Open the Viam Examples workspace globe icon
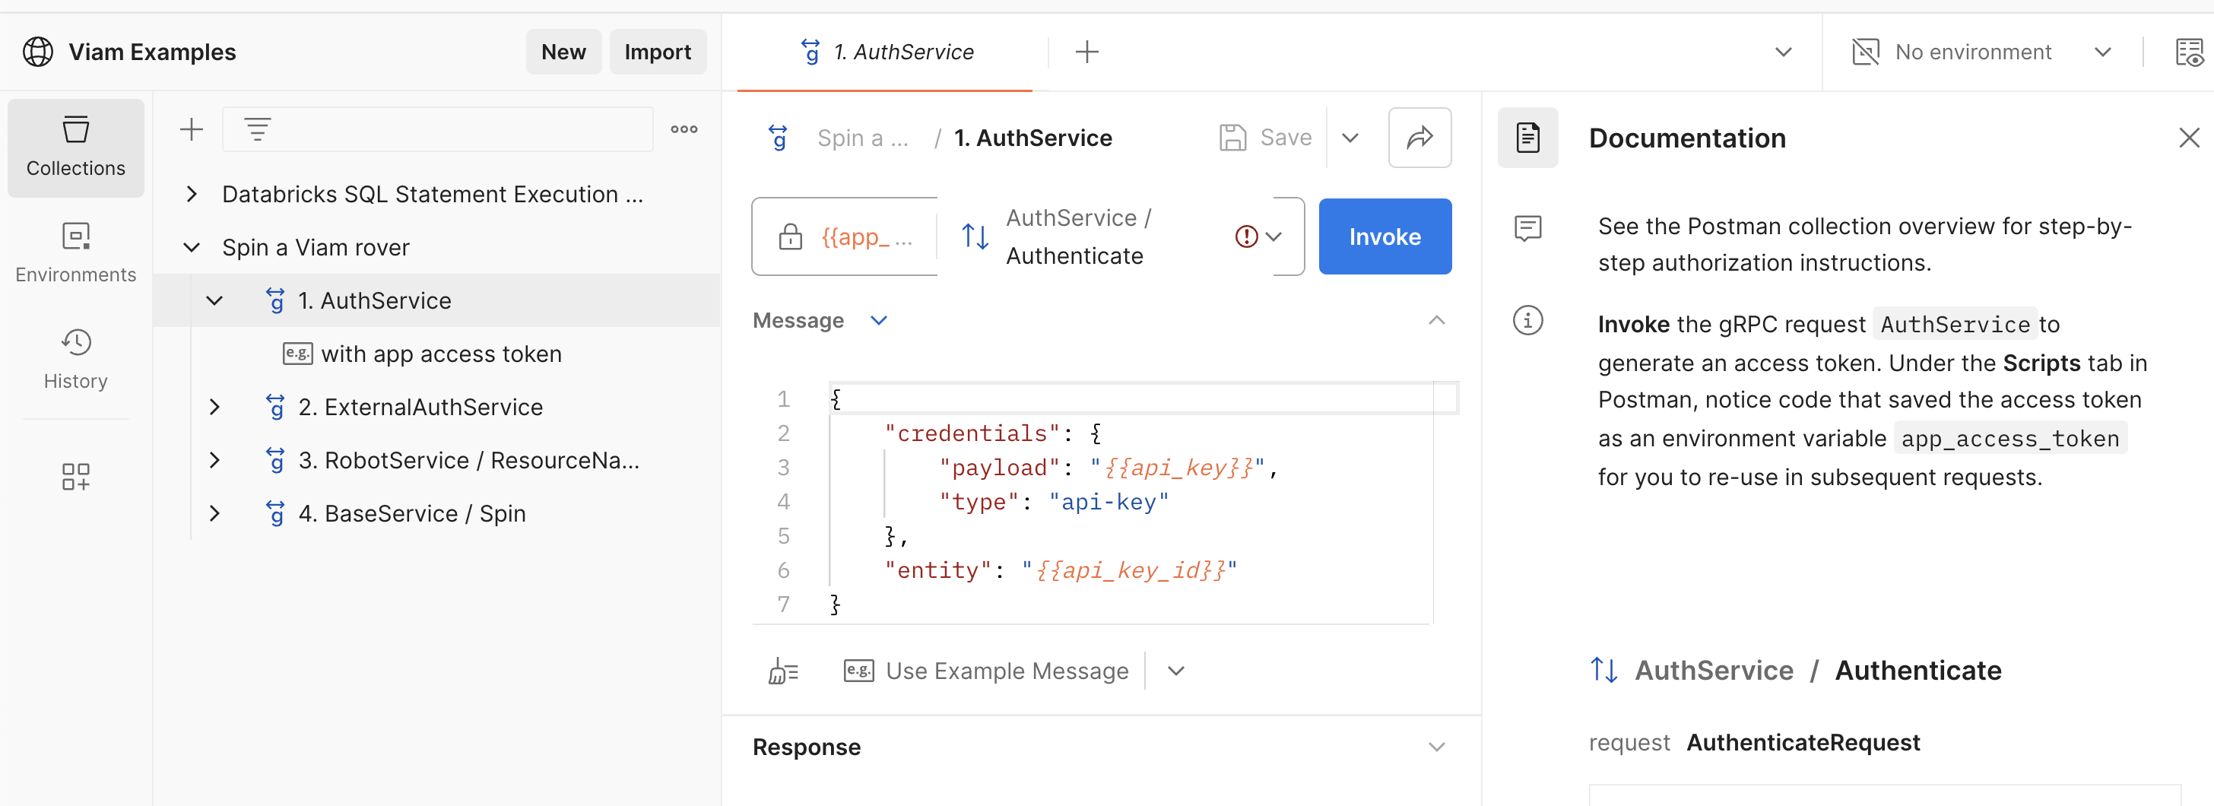The height and width of the screenshot is (806, 2214). (x=38, y=52)
